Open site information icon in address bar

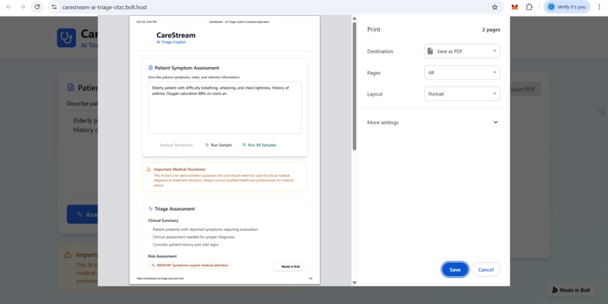pyautogui.click(x=54, y=7)
